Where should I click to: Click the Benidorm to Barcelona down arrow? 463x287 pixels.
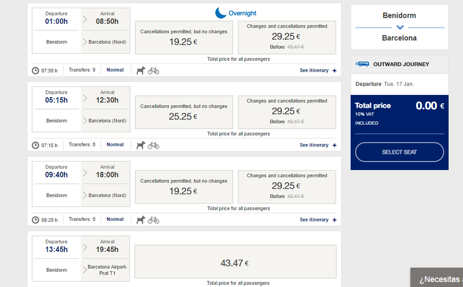point(400,27)
